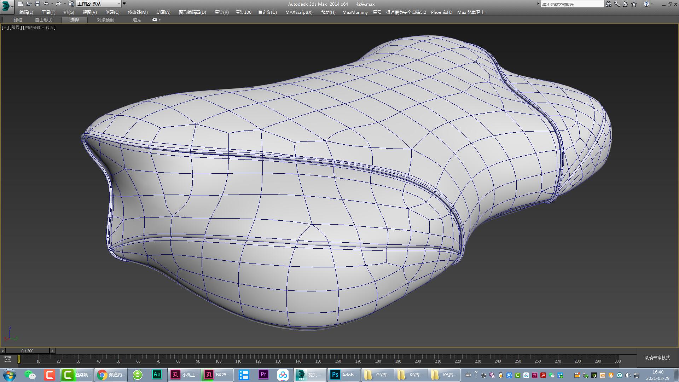Open the time configuration icon near the timeline
Screen dimensions: 679x382
click(8, 359)
